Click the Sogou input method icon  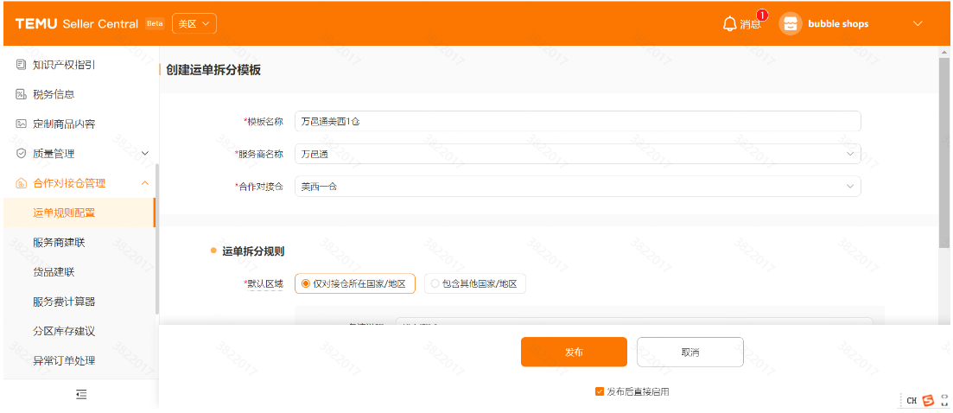coord(928,400)
